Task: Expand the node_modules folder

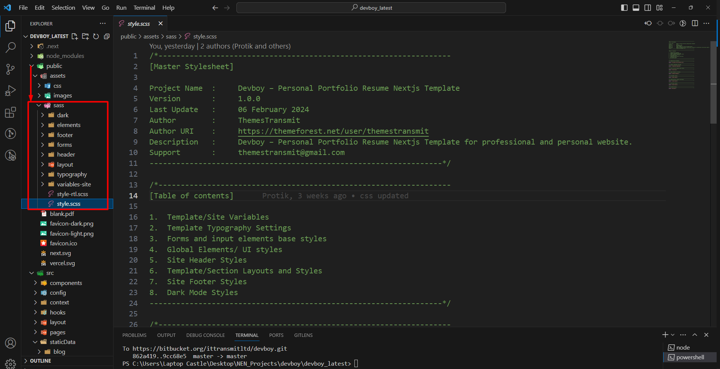Action: pos(65,56)
